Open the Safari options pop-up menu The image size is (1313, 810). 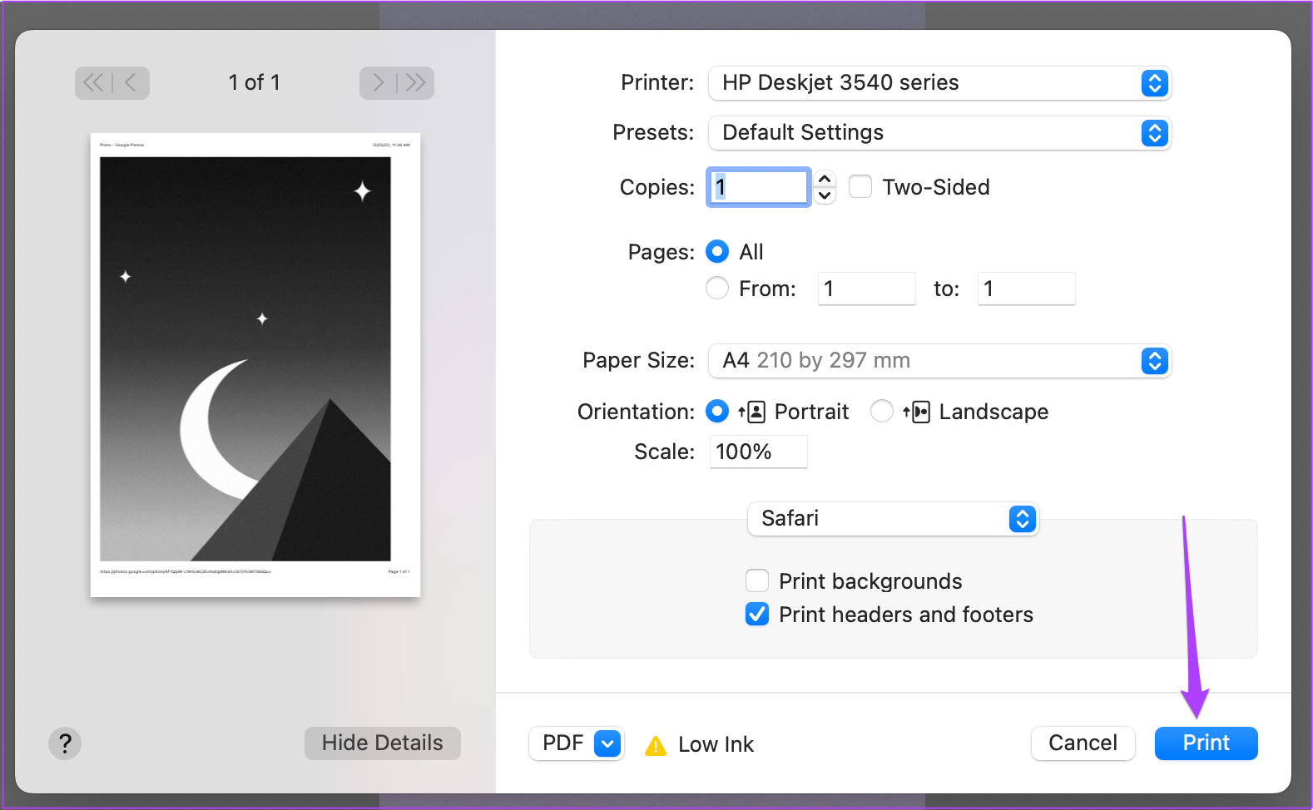[893, 519]
